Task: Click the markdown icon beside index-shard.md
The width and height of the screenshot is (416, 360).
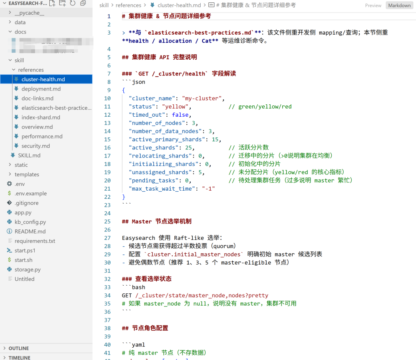Action: click(x=17, y=117)
